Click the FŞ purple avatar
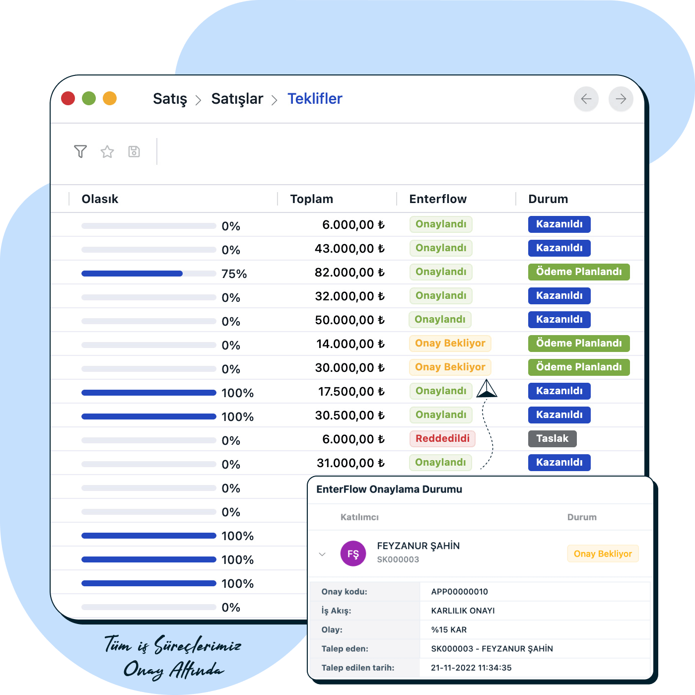This screenshot has width=695, height=695. 353,554
